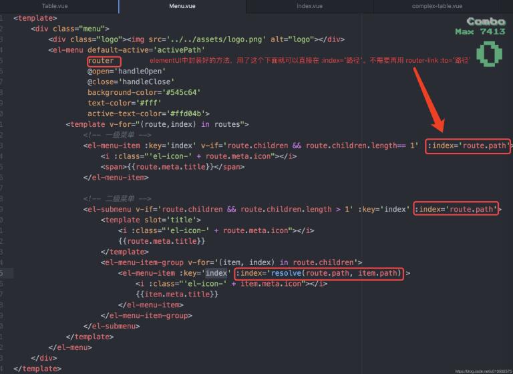Viewport: 513px width, 374px height.
Task: Place cursor on @open='handleOpen' line
Action: click(x=127, y=71)
